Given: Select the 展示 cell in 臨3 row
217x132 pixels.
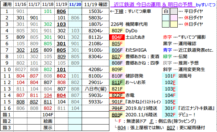Looking at the screenshot, I should 48,128.
